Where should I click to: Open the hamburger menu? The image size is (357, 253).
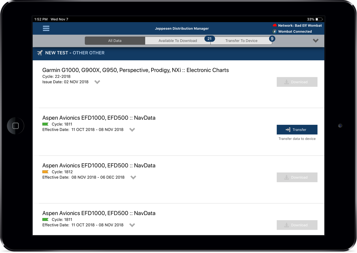point(46,28)
